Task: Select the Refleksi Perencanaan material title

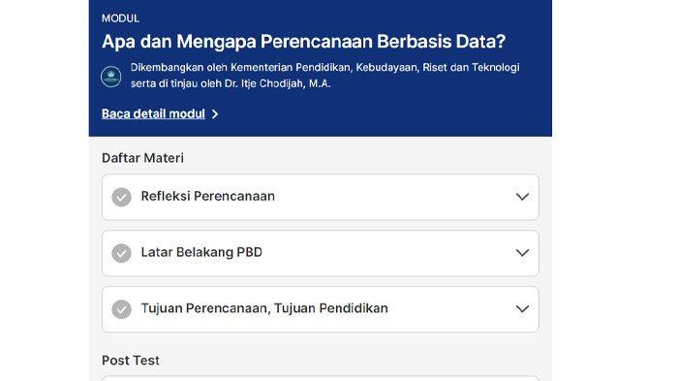Action: click(x=208, y=196)
